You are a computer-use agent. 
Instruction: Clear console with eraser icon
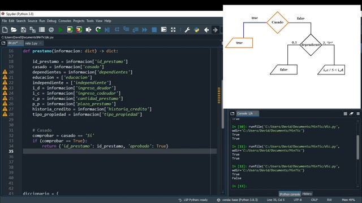(x=351, y=113)
